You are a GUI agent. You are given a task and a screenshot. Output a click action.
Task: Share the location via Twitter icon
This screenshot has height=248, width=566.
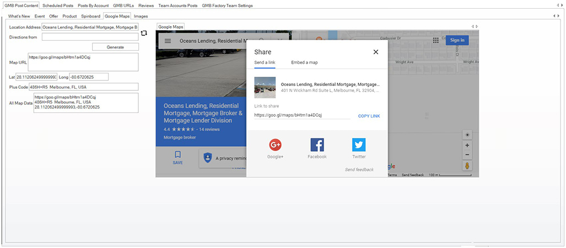[x=359, y=145]
